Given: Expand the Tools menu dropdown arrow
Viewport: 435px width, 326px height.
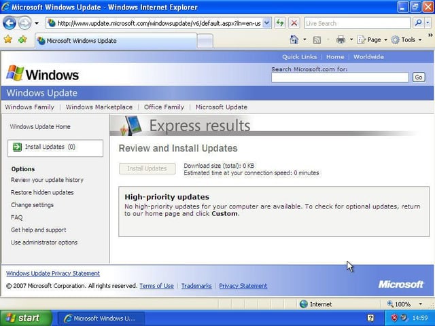Looking at the screenshot, I should click(420, 40).
